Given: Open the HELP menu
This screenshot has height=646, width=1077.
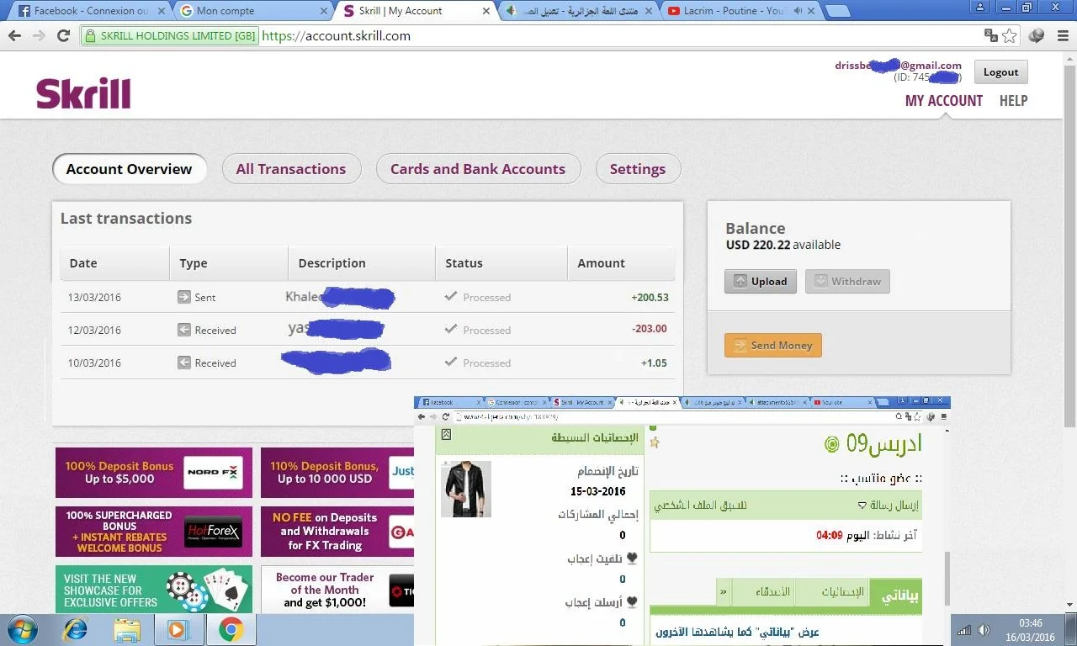Looking at the screenshot, I should click(x=1013, y=100).
